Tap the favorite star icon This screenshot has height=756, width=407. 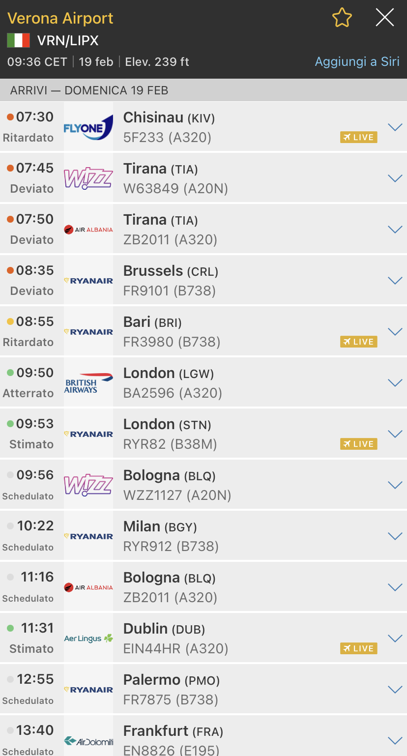(342, 19)
